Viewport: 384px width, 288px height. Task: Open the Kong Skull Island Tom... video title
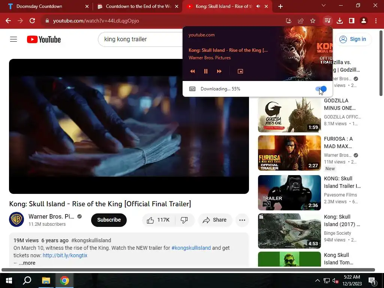pyautogui.click(x=339, y=259)
